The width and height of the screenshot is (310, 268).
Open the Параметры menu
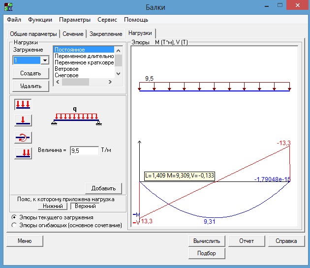75,20
